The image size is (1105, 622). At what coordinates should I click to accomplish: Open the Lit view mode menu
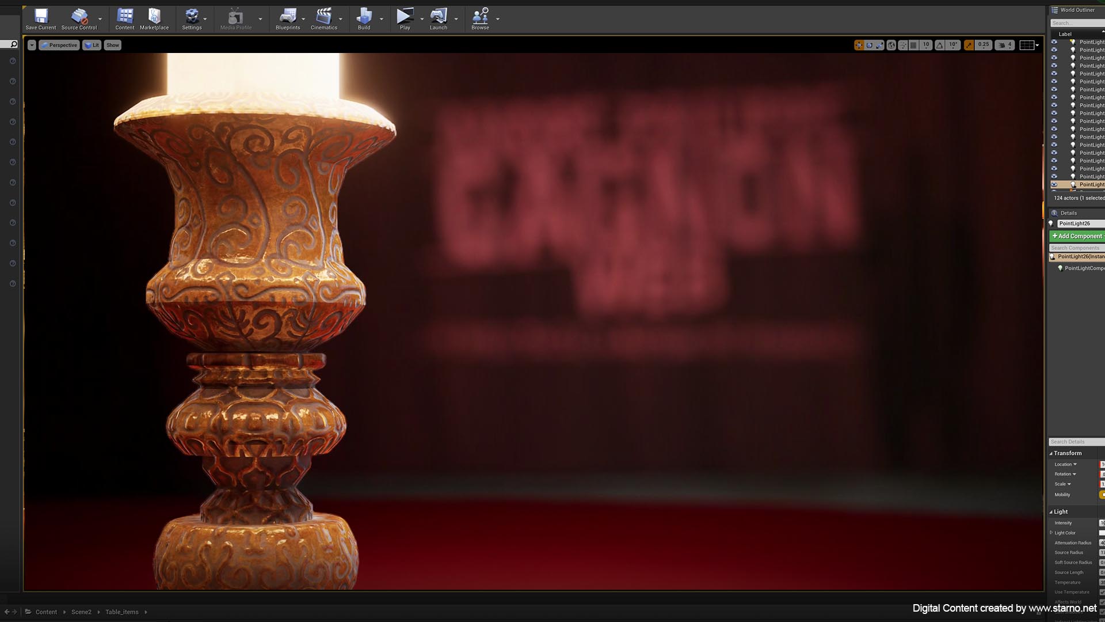click(x=92, y=45)
